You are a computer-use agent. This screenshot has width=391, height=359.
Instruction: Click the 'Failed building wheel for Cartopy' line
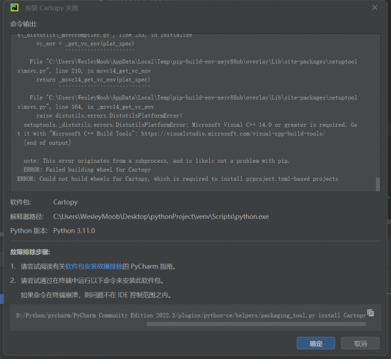(x=87, y=170)
